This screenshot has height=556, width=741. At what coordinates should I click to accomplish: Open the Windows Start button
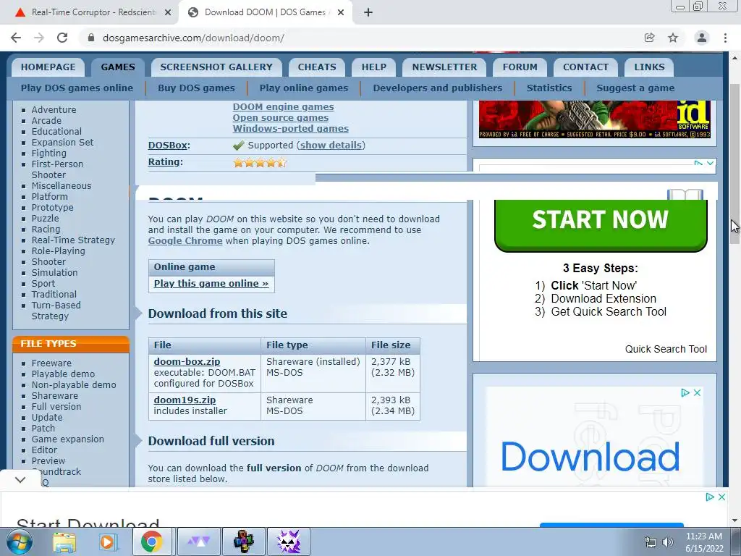click(19, 542)
